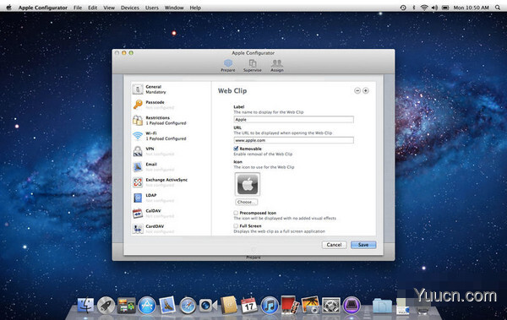Viewport: 507px width, 320px height.
Task: Select the Wi-Fi 1 Payload Configured row text
Action: pyautogui.click(x=166, y=136)
